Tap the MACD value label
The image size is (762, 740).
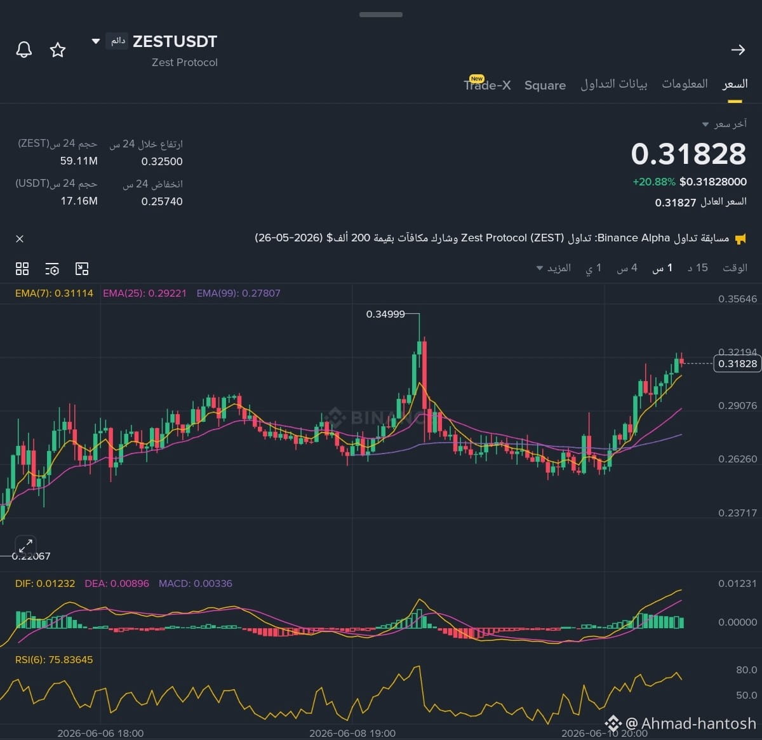coord(195,583)
